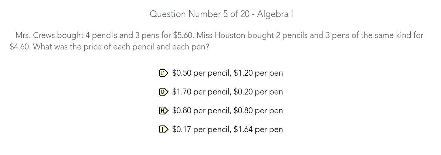Click the $5.60 amount in the question
This screenshot has height=155, width=441.
pos(183,35)
